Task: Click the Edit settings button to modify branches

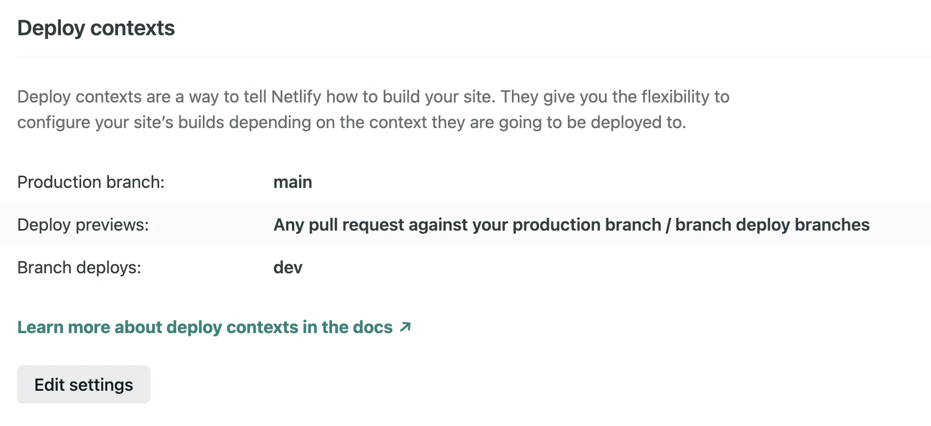Action: (x=83, y=384)
